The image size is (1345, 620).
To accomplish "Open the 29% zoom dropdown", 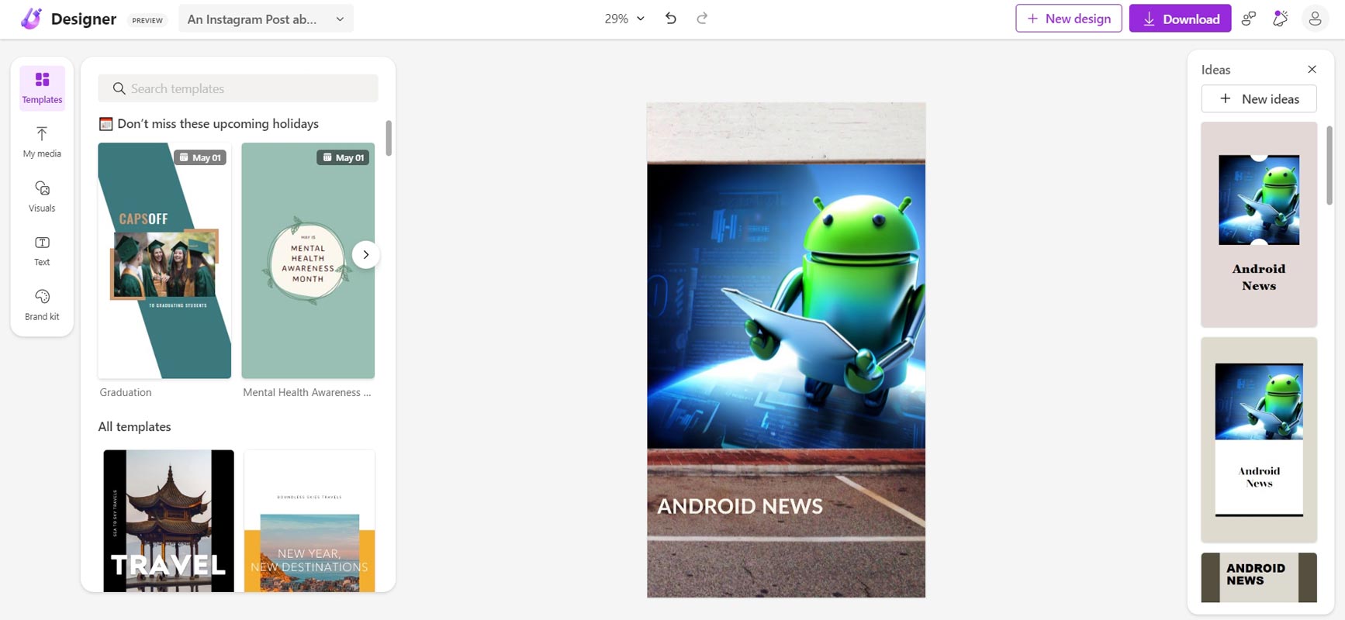I will pos(624,19).
